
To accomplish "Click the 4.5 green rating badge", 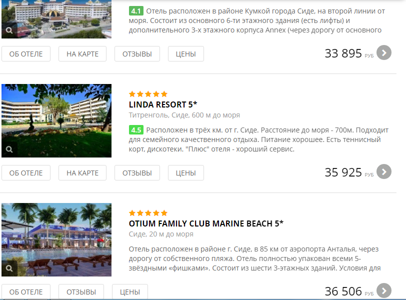I will click(136, 130).
